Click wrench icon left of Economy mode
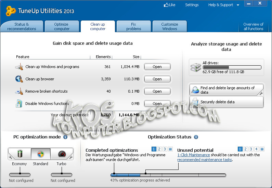 tap(10, 157)
